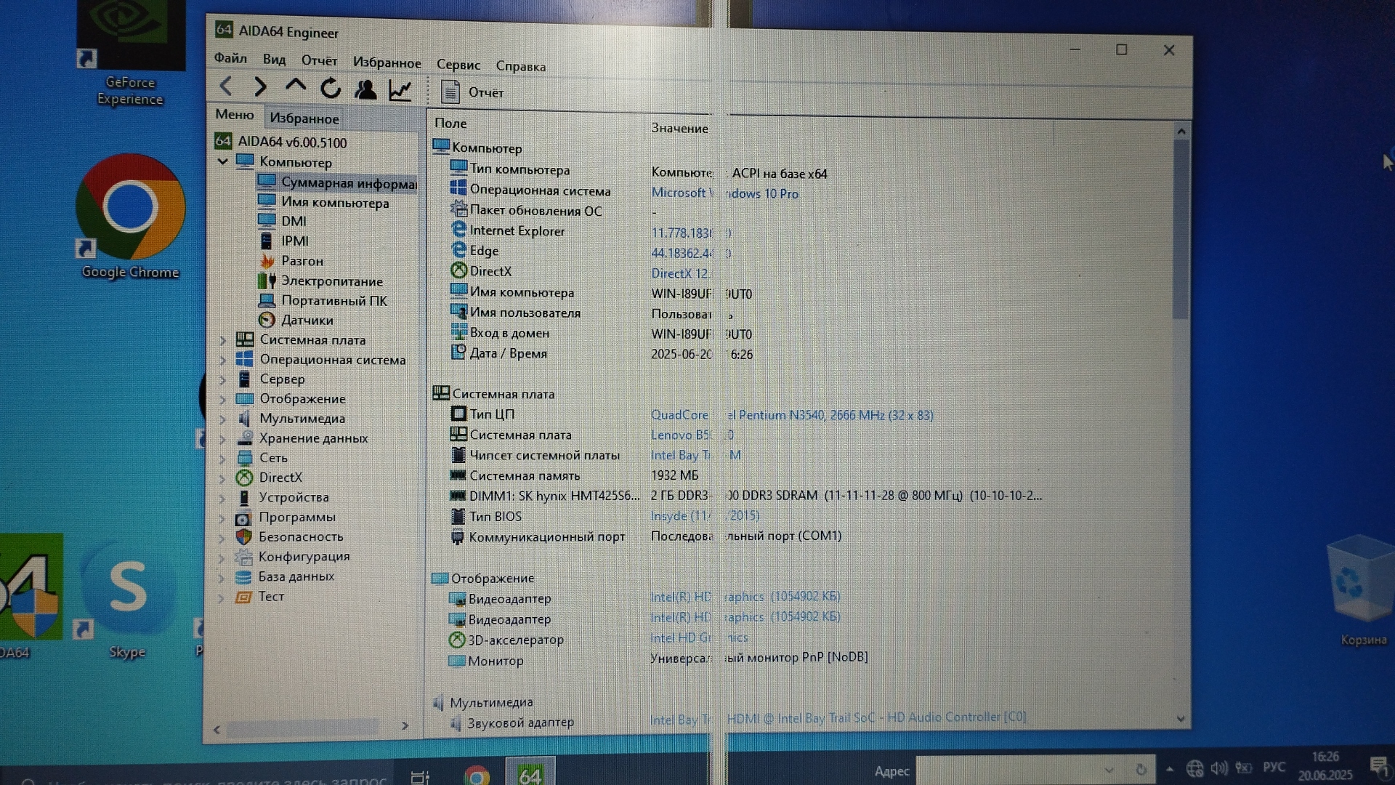Open the Сервис menu

pyautogui.click(x=458, y=65)
